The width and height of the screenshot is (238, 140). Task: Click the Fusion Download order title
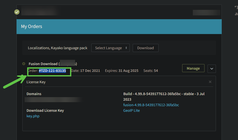tap(53, 64)
